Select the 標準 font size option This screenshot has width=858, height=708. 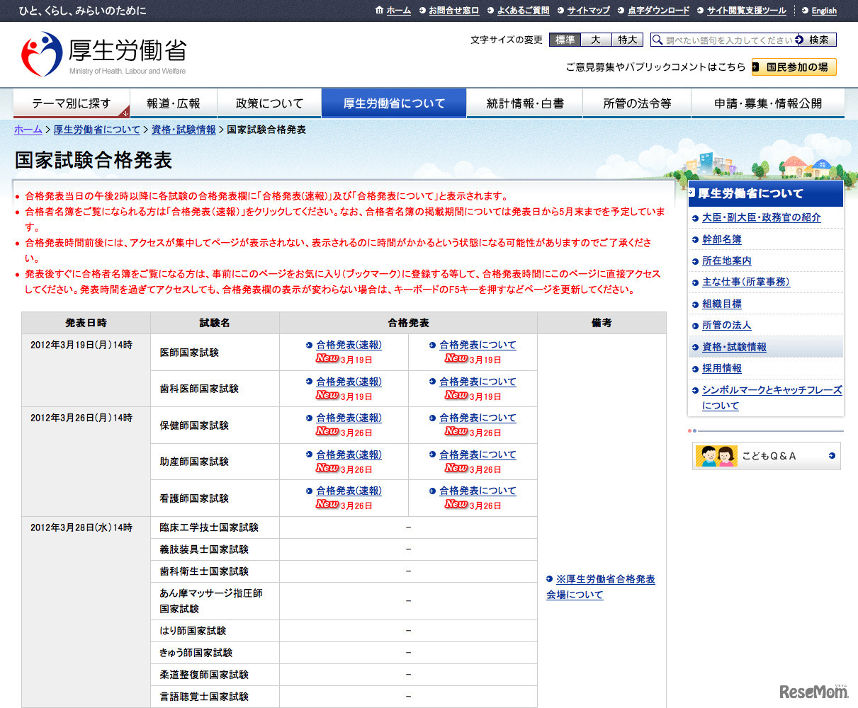[x=564, y=40]
